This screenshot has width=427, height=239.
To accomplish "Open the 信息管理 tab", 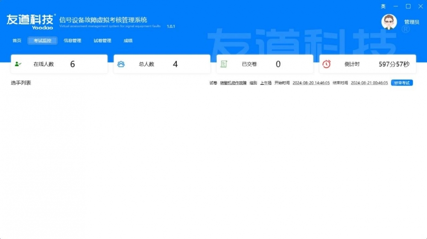I will tap(72, 41).
